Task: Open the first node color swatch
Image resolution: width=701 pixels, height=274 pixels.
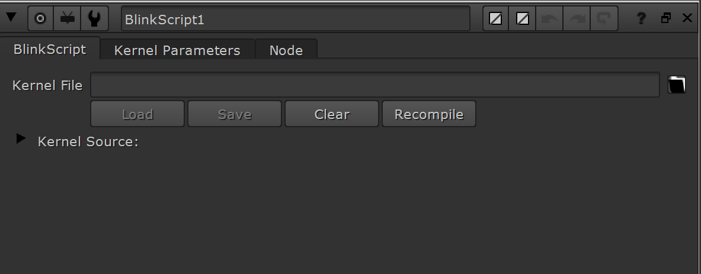Action: coord(495,19)
